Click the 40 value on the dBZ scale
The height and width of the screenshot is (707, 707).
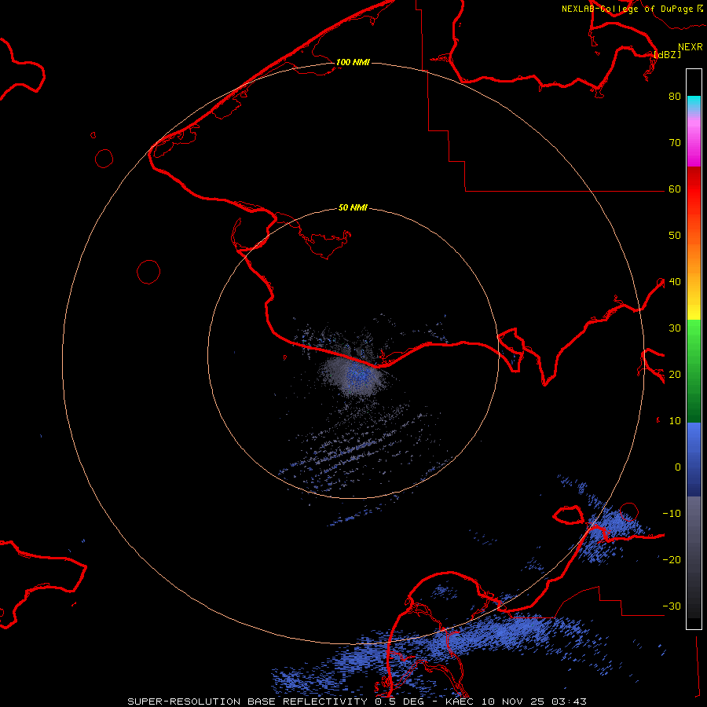pyautogui.click(x=675, y=282)
